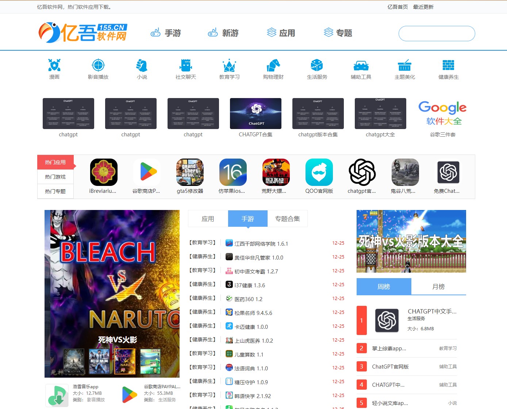Switch to 热门专题 in hot list

click(55, 191)
